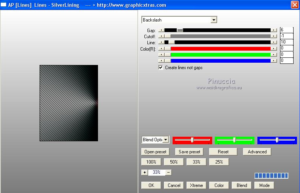
Task: Click left arrow of red Color slider
Action: 161,49
